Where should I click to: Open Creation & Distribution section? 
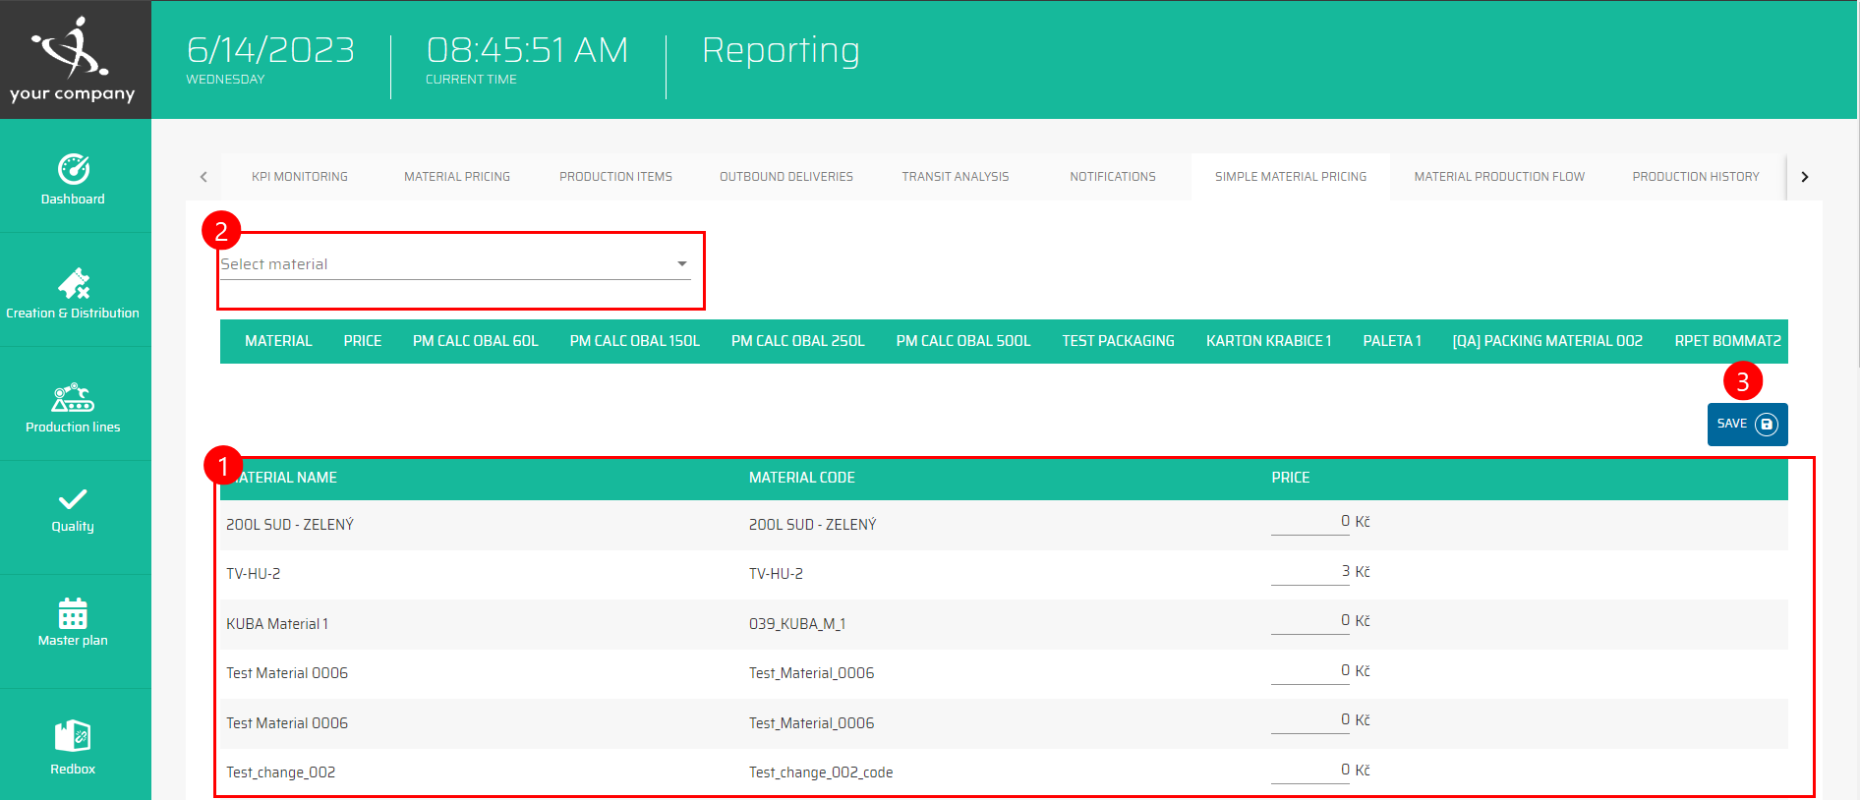(74, 284)
